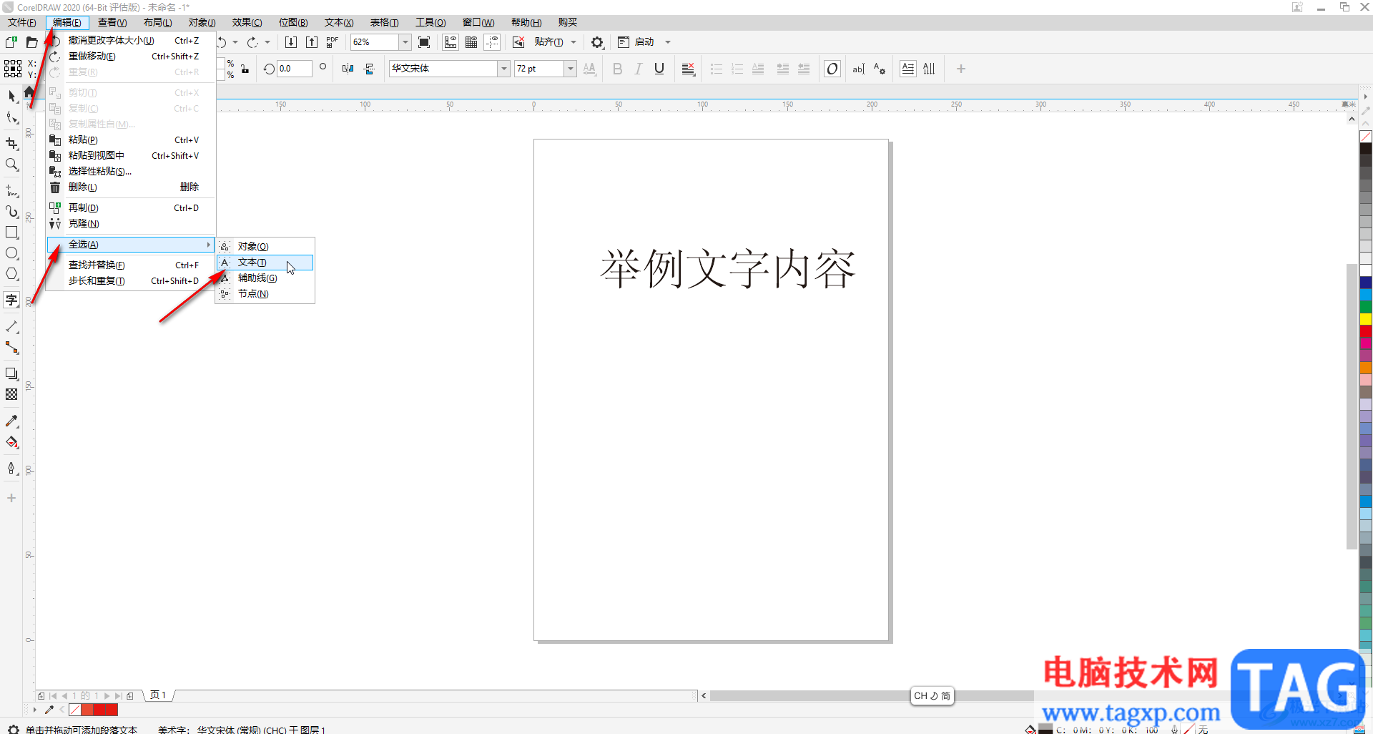
Task: Click the 举例文字内容 text on the page
Action: [x=727, y=269]
